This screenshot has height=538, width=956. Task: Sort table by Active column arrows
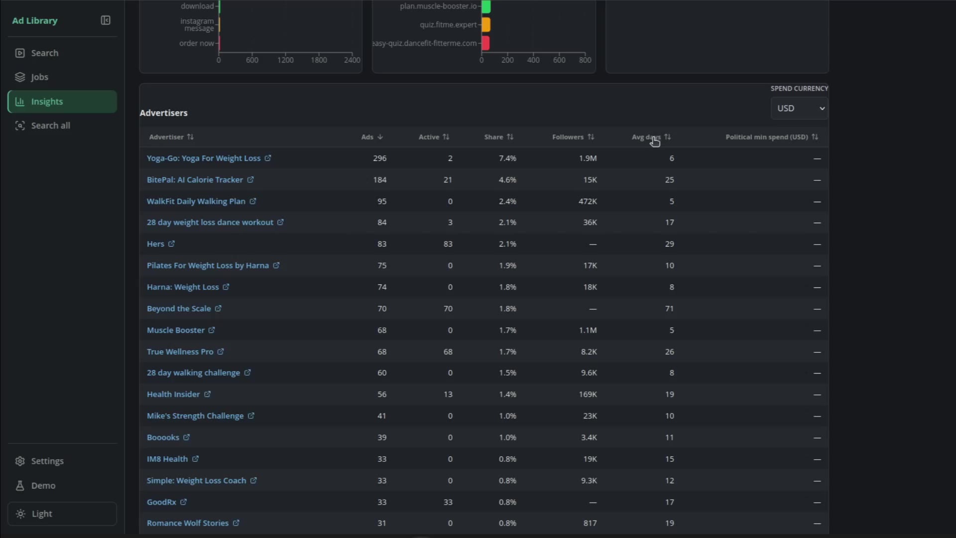coord(446,137)
